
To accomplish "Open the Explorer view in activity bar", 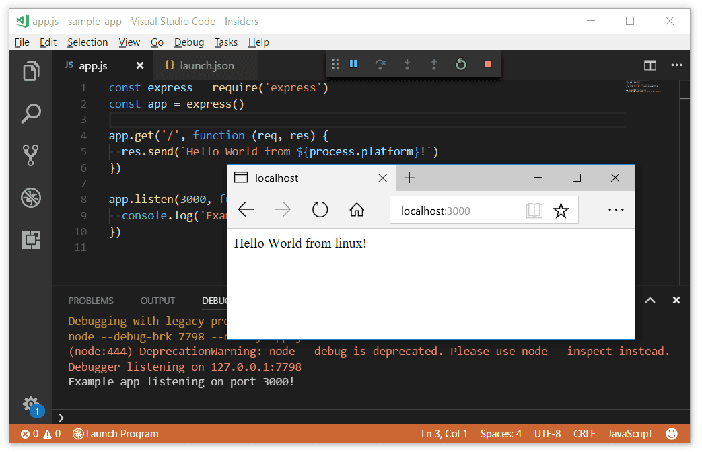I will (31, 71).
